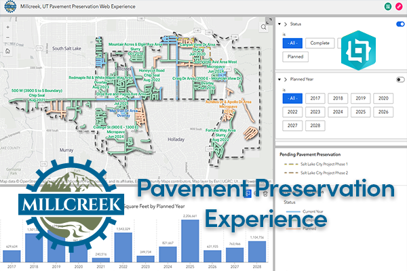Viewport: 407px width, 271px height.
Task: Filter planned year 2017
Action: (315, 98)
